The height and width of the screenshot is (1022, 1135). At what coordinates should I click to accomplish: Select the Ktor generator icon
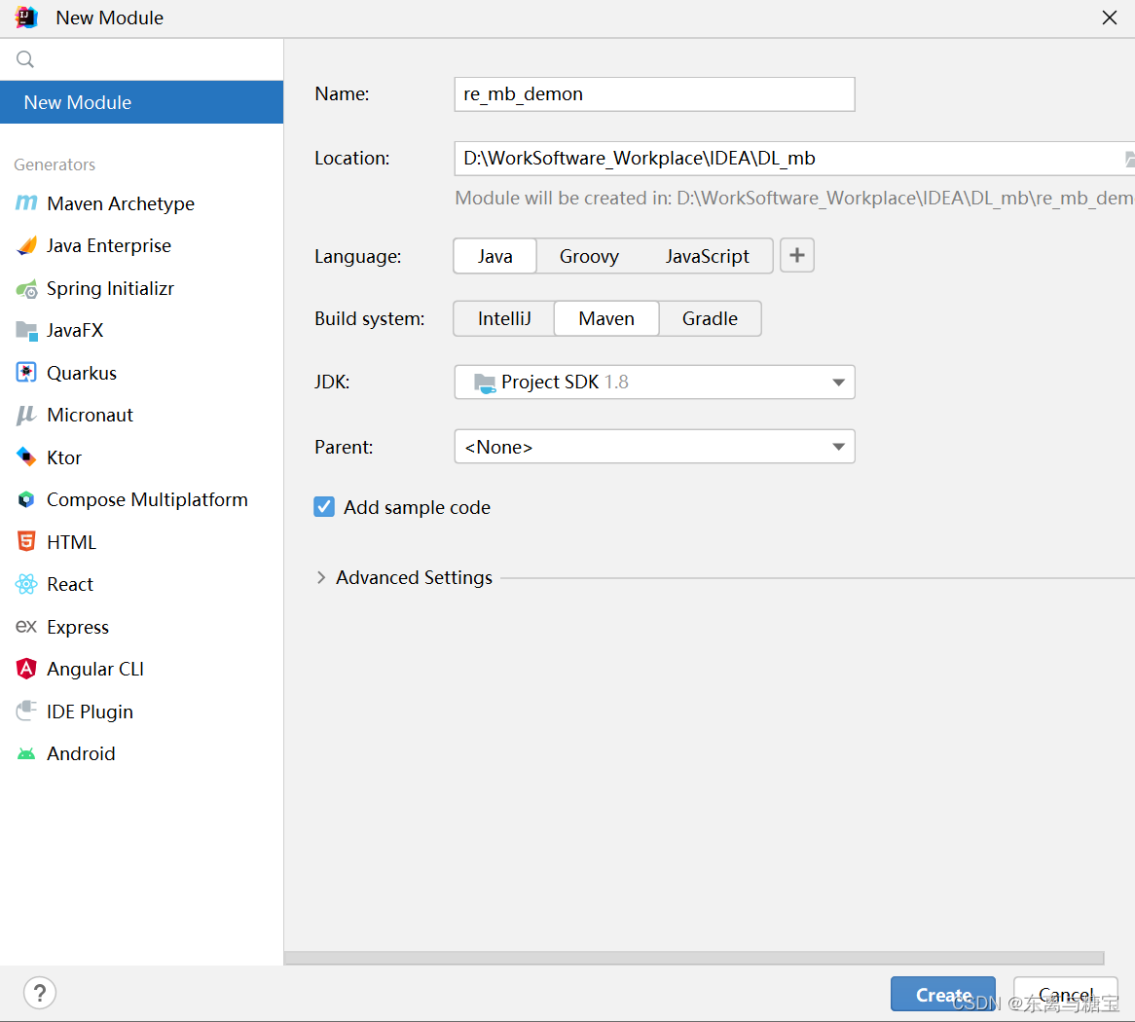(x=26, y=457)
